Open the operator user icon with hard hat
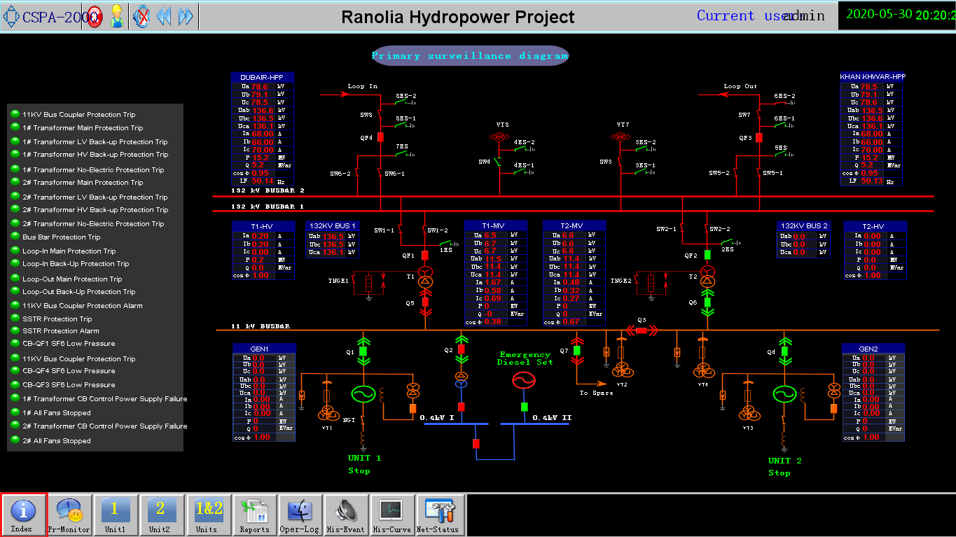The image size is (956, 537). (x=117, y=17)
